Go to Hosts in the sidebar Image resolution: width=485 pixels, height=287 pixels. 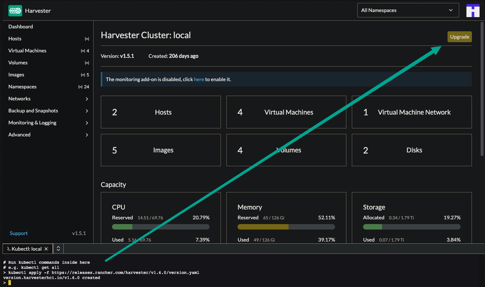(15, 39)
